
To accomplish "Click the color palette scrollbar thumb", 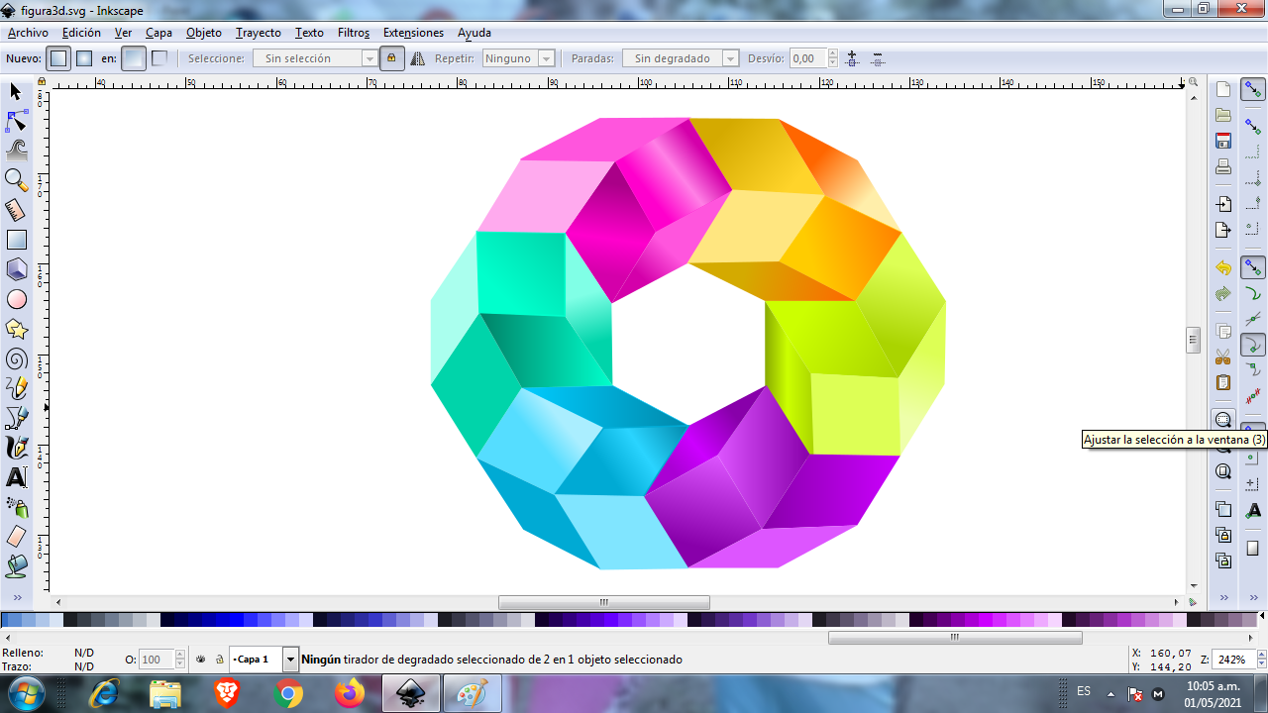I will 955,638.
